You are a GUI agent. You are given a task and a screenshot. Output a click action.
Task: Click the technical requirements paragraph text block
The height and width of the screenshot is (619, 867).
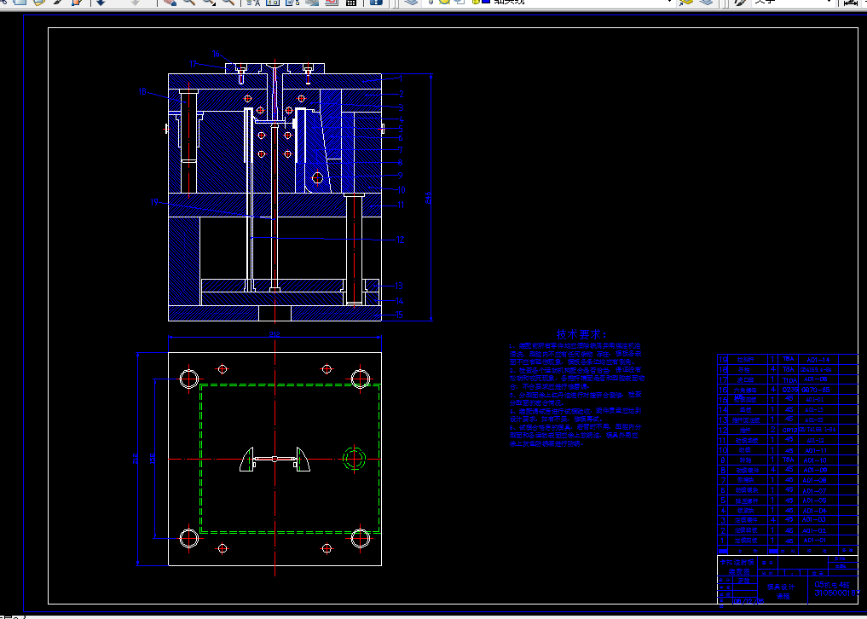tap(575, 395)
